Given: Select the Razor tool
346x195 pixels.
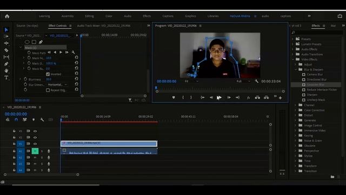Looking at the screenshot, I should (x=6, y=50).
